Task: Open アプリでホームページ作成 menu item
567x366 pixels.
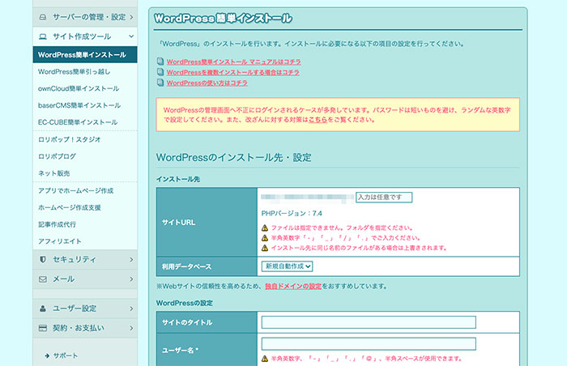Action: coord(76,190)
